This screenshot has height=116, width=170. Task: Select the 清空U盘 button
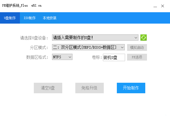[x=48, y=88]
